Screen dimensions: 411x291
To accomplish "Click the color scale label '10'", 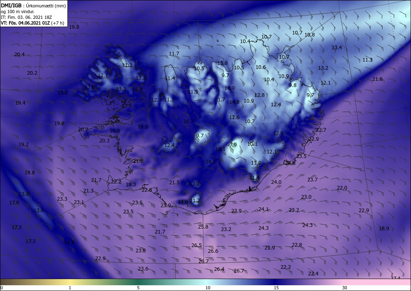I will coord(208,288).
